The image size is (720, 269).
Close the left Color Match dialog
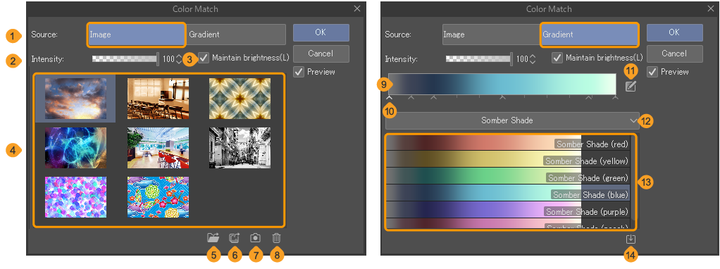(x=357, y=8)
